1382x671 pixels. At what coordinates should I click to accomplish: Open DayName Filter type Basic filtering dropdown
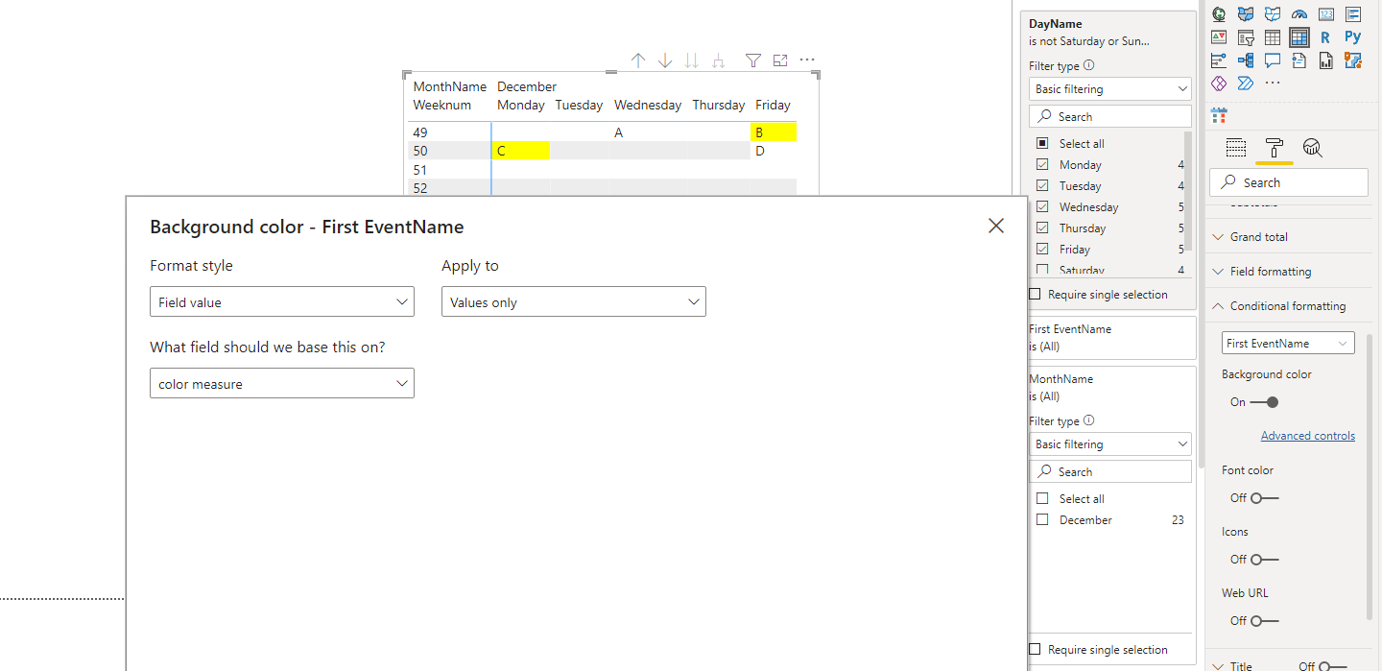pos(1110,88)
